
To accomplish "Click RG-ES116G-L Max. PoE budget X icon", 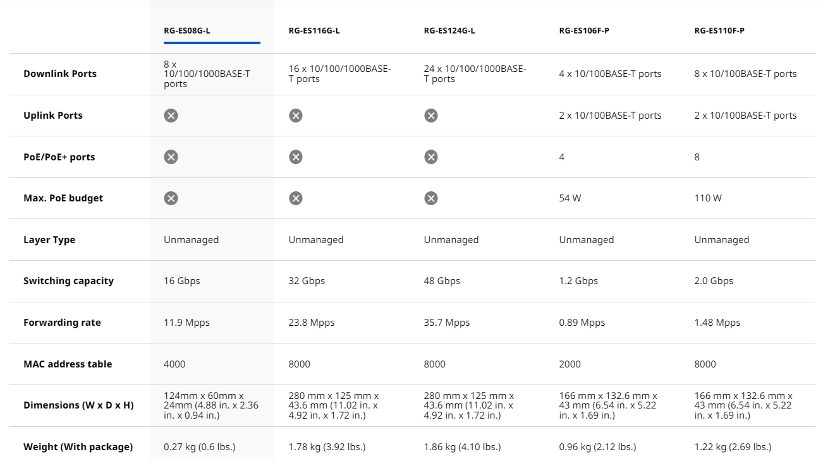I will click(x=296, y=198).
